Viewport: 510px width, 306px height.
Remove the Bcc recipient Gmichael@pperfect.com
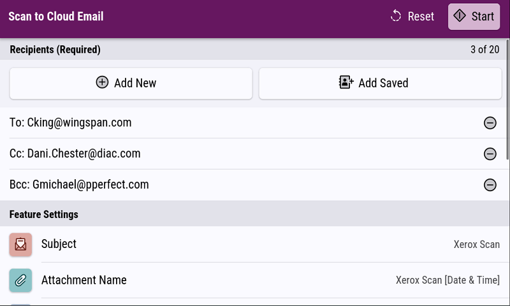(490, 185)
